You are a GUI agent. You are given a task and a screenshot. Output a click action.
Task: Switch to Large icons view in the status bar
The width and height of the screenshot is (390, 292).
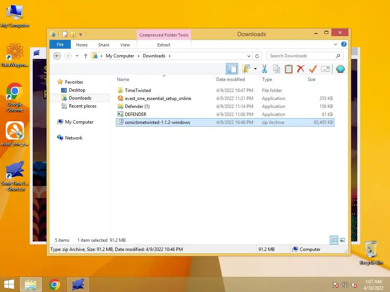[342, 240]
